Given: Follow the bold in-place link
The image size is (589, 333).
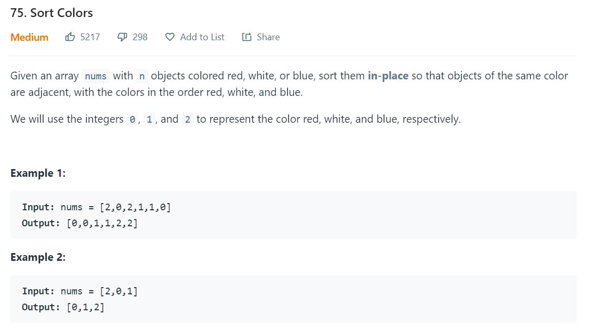Looking at the screenshot, I should (x=388, y=76).
